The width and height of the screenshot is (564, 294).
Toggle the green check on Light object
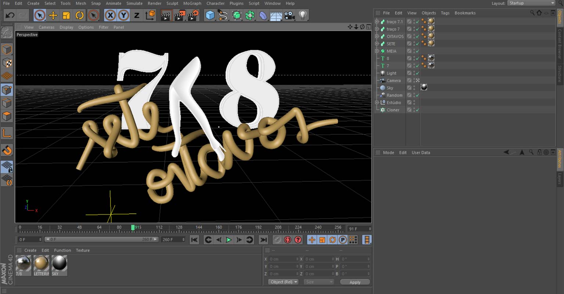tap(417, 73)
